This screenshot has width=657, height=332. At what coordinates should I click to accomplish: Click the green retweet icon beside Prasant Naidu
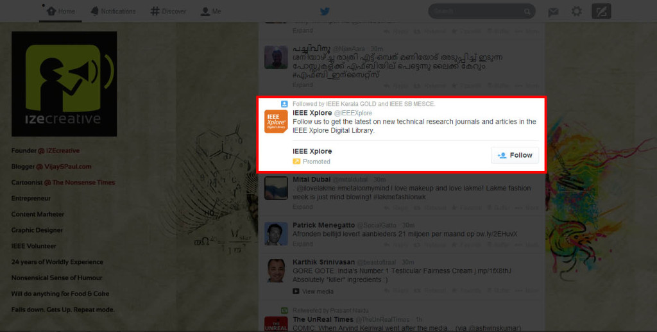point(284,311)
